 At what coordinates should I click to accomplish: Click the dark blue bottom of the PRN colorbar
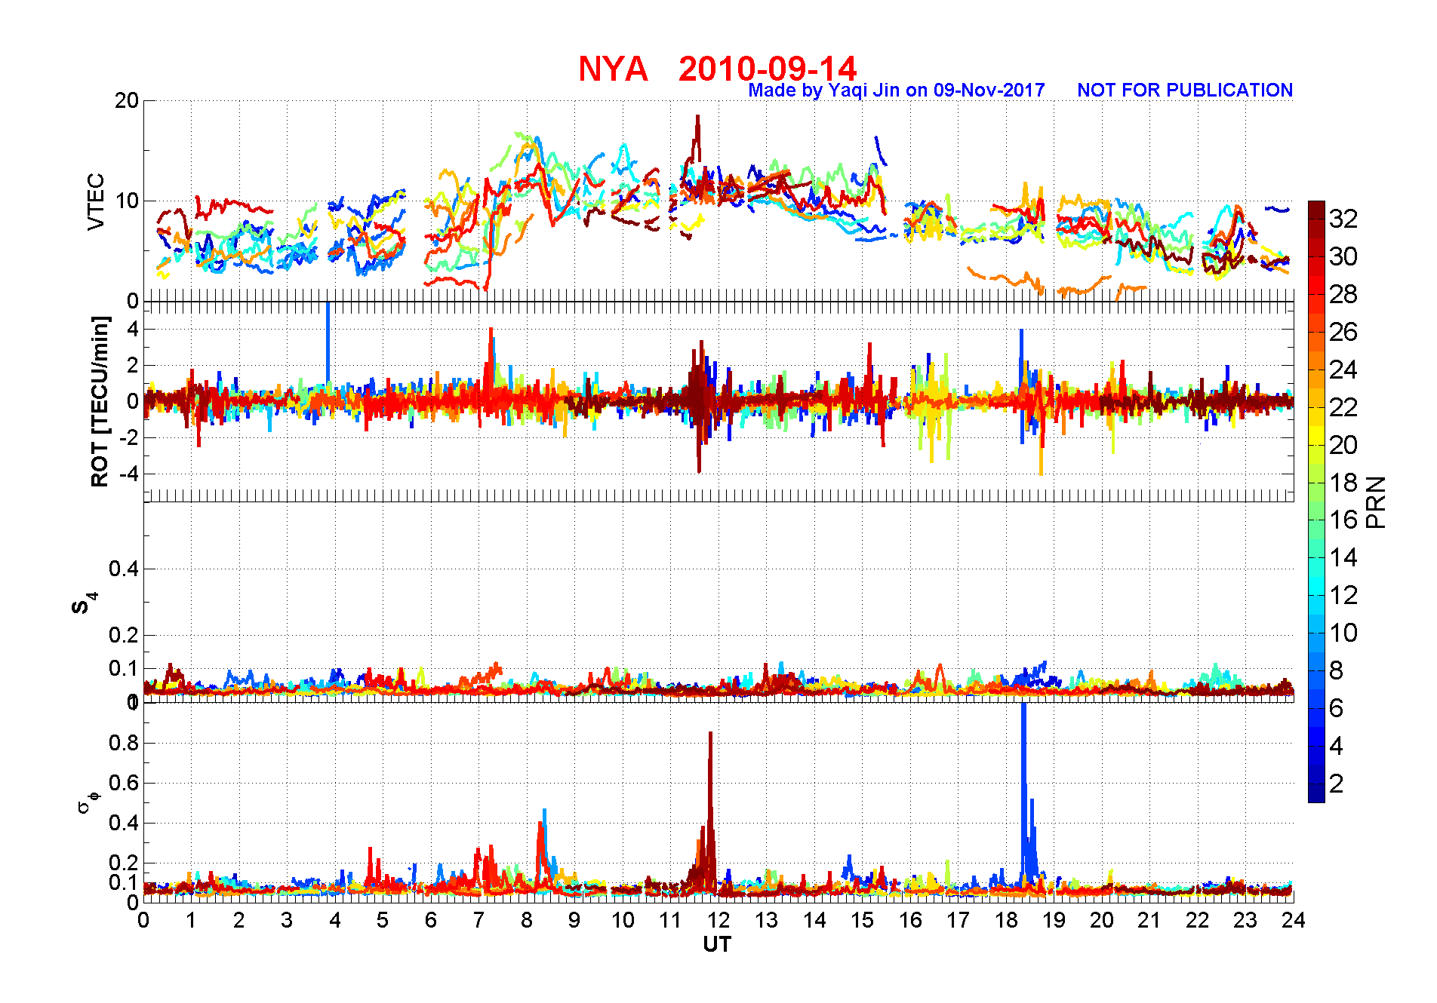[1316, 793]
